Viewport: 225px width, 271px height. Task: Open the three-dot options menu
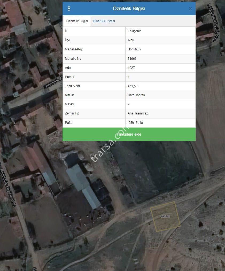click(x=69, y=9)
